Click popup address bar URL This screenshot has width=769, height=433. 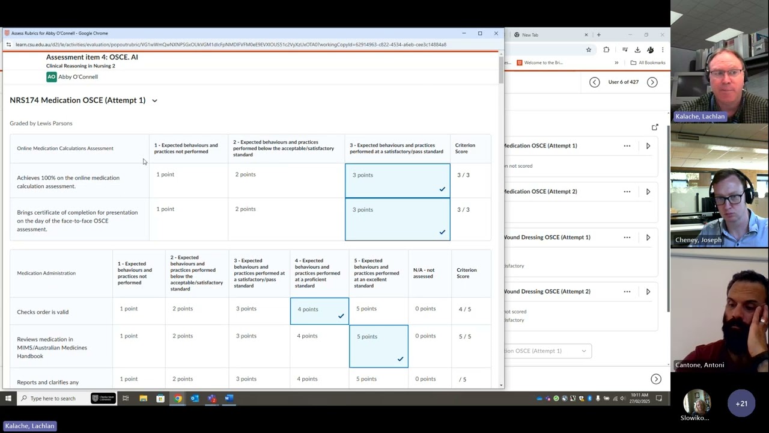pos(231,45)
